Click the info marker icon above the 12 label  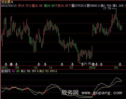click(72, 64)
